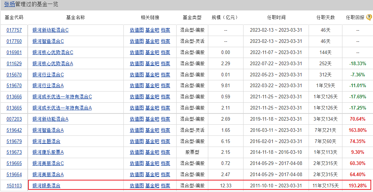This screenshot has height=192, width=373.
Task: Click the help icon beside 任职回报
Action: pos(369,17)
